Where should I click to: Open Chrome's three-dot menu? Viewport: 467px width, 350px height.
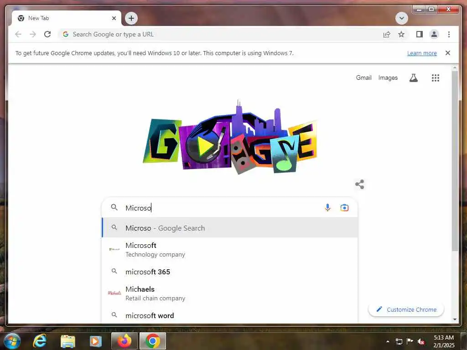[449, 34]
